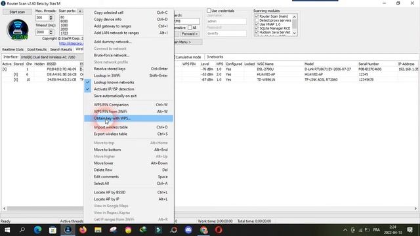The image size is (420, 236).
Task: Open the Windows notification center icon
Action: click(409, 230)
